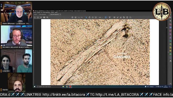Click the print icon in Acrobat toolbar
Image resolution: width=173 pixels, height=98 pixels.
[44, 17]
